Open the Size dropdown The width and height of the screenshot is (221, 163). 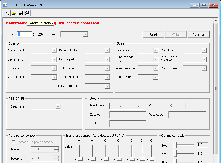(x=74, y=34)
